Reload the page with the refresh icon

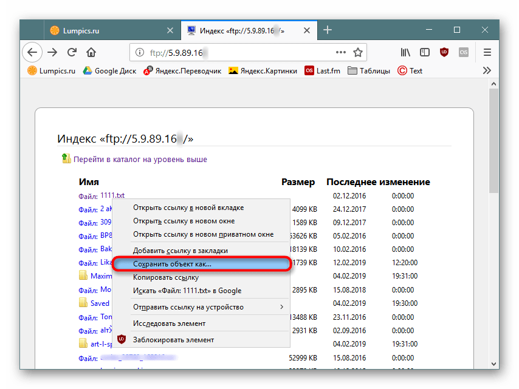pyautogui.click(x=72, y=52)
